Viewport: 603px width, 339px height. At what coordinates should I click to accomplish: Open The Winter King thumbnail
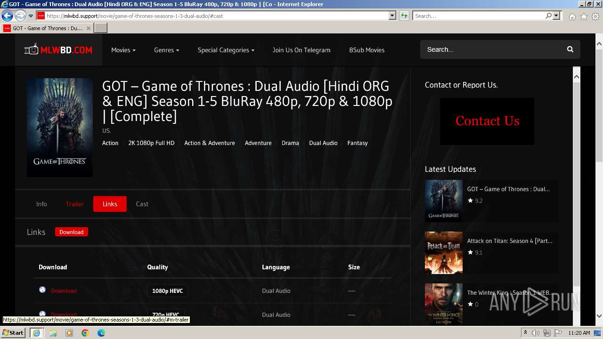pos(444,304)
